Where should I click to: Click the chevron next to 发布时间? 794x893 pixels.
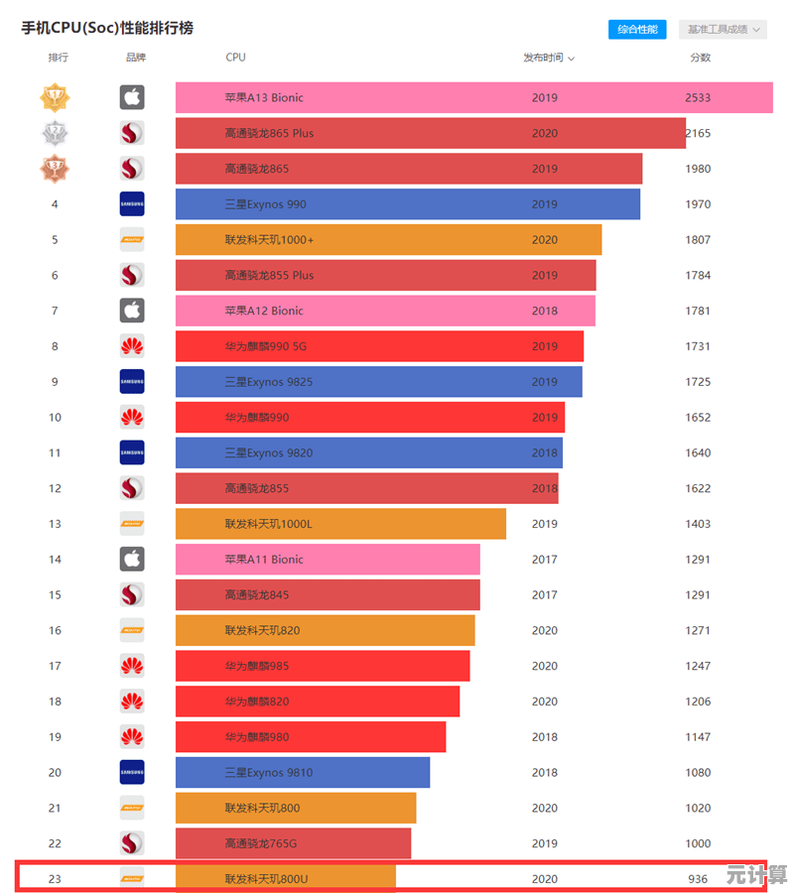[572, 59]
